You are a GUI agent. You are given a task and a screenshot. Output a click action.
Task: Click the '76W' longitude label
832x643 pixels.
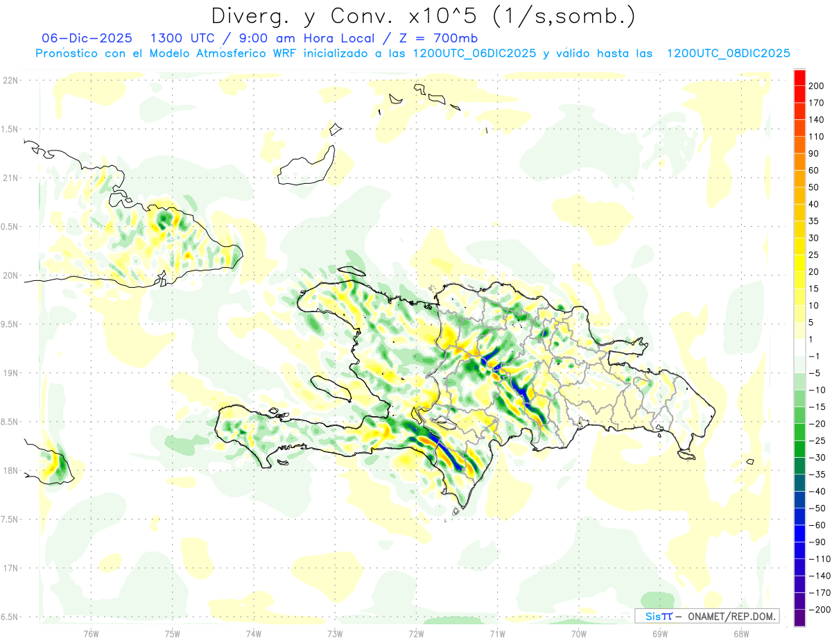91,633
